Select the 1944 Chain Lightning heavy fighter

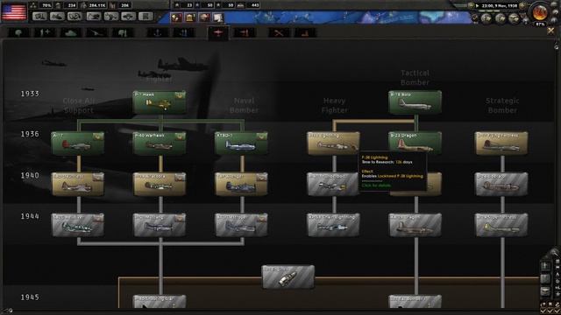point(333,225)
